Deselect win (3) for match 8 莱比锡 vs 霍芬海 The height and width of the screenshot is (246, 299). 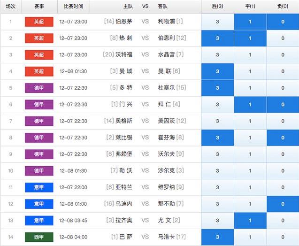click(217, 138)
